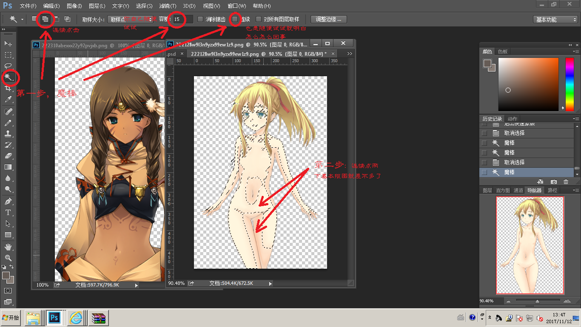
Task: Toggle the 连续 contiguous checkbox
Action: [235, 19]
